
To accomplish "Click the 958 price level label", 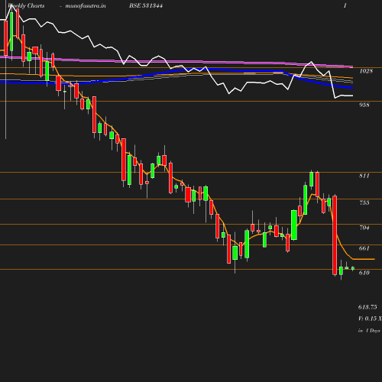I will click(364, 105).
